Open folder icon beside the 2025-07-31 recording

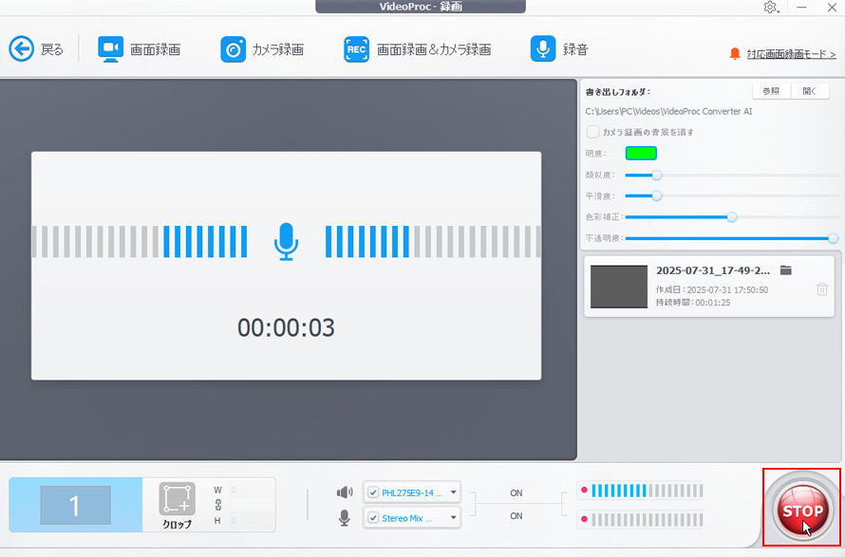(785, 269)
